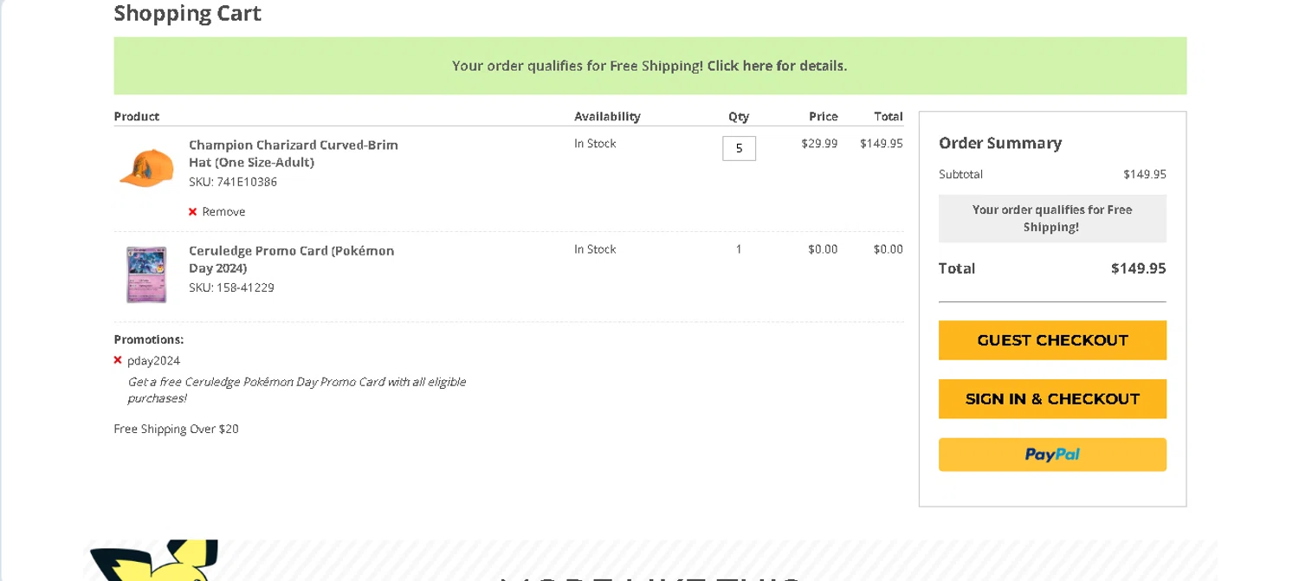
Task: Click the 'Free Shipping Over $20' promotion text
Action: [x=176, y=429]
